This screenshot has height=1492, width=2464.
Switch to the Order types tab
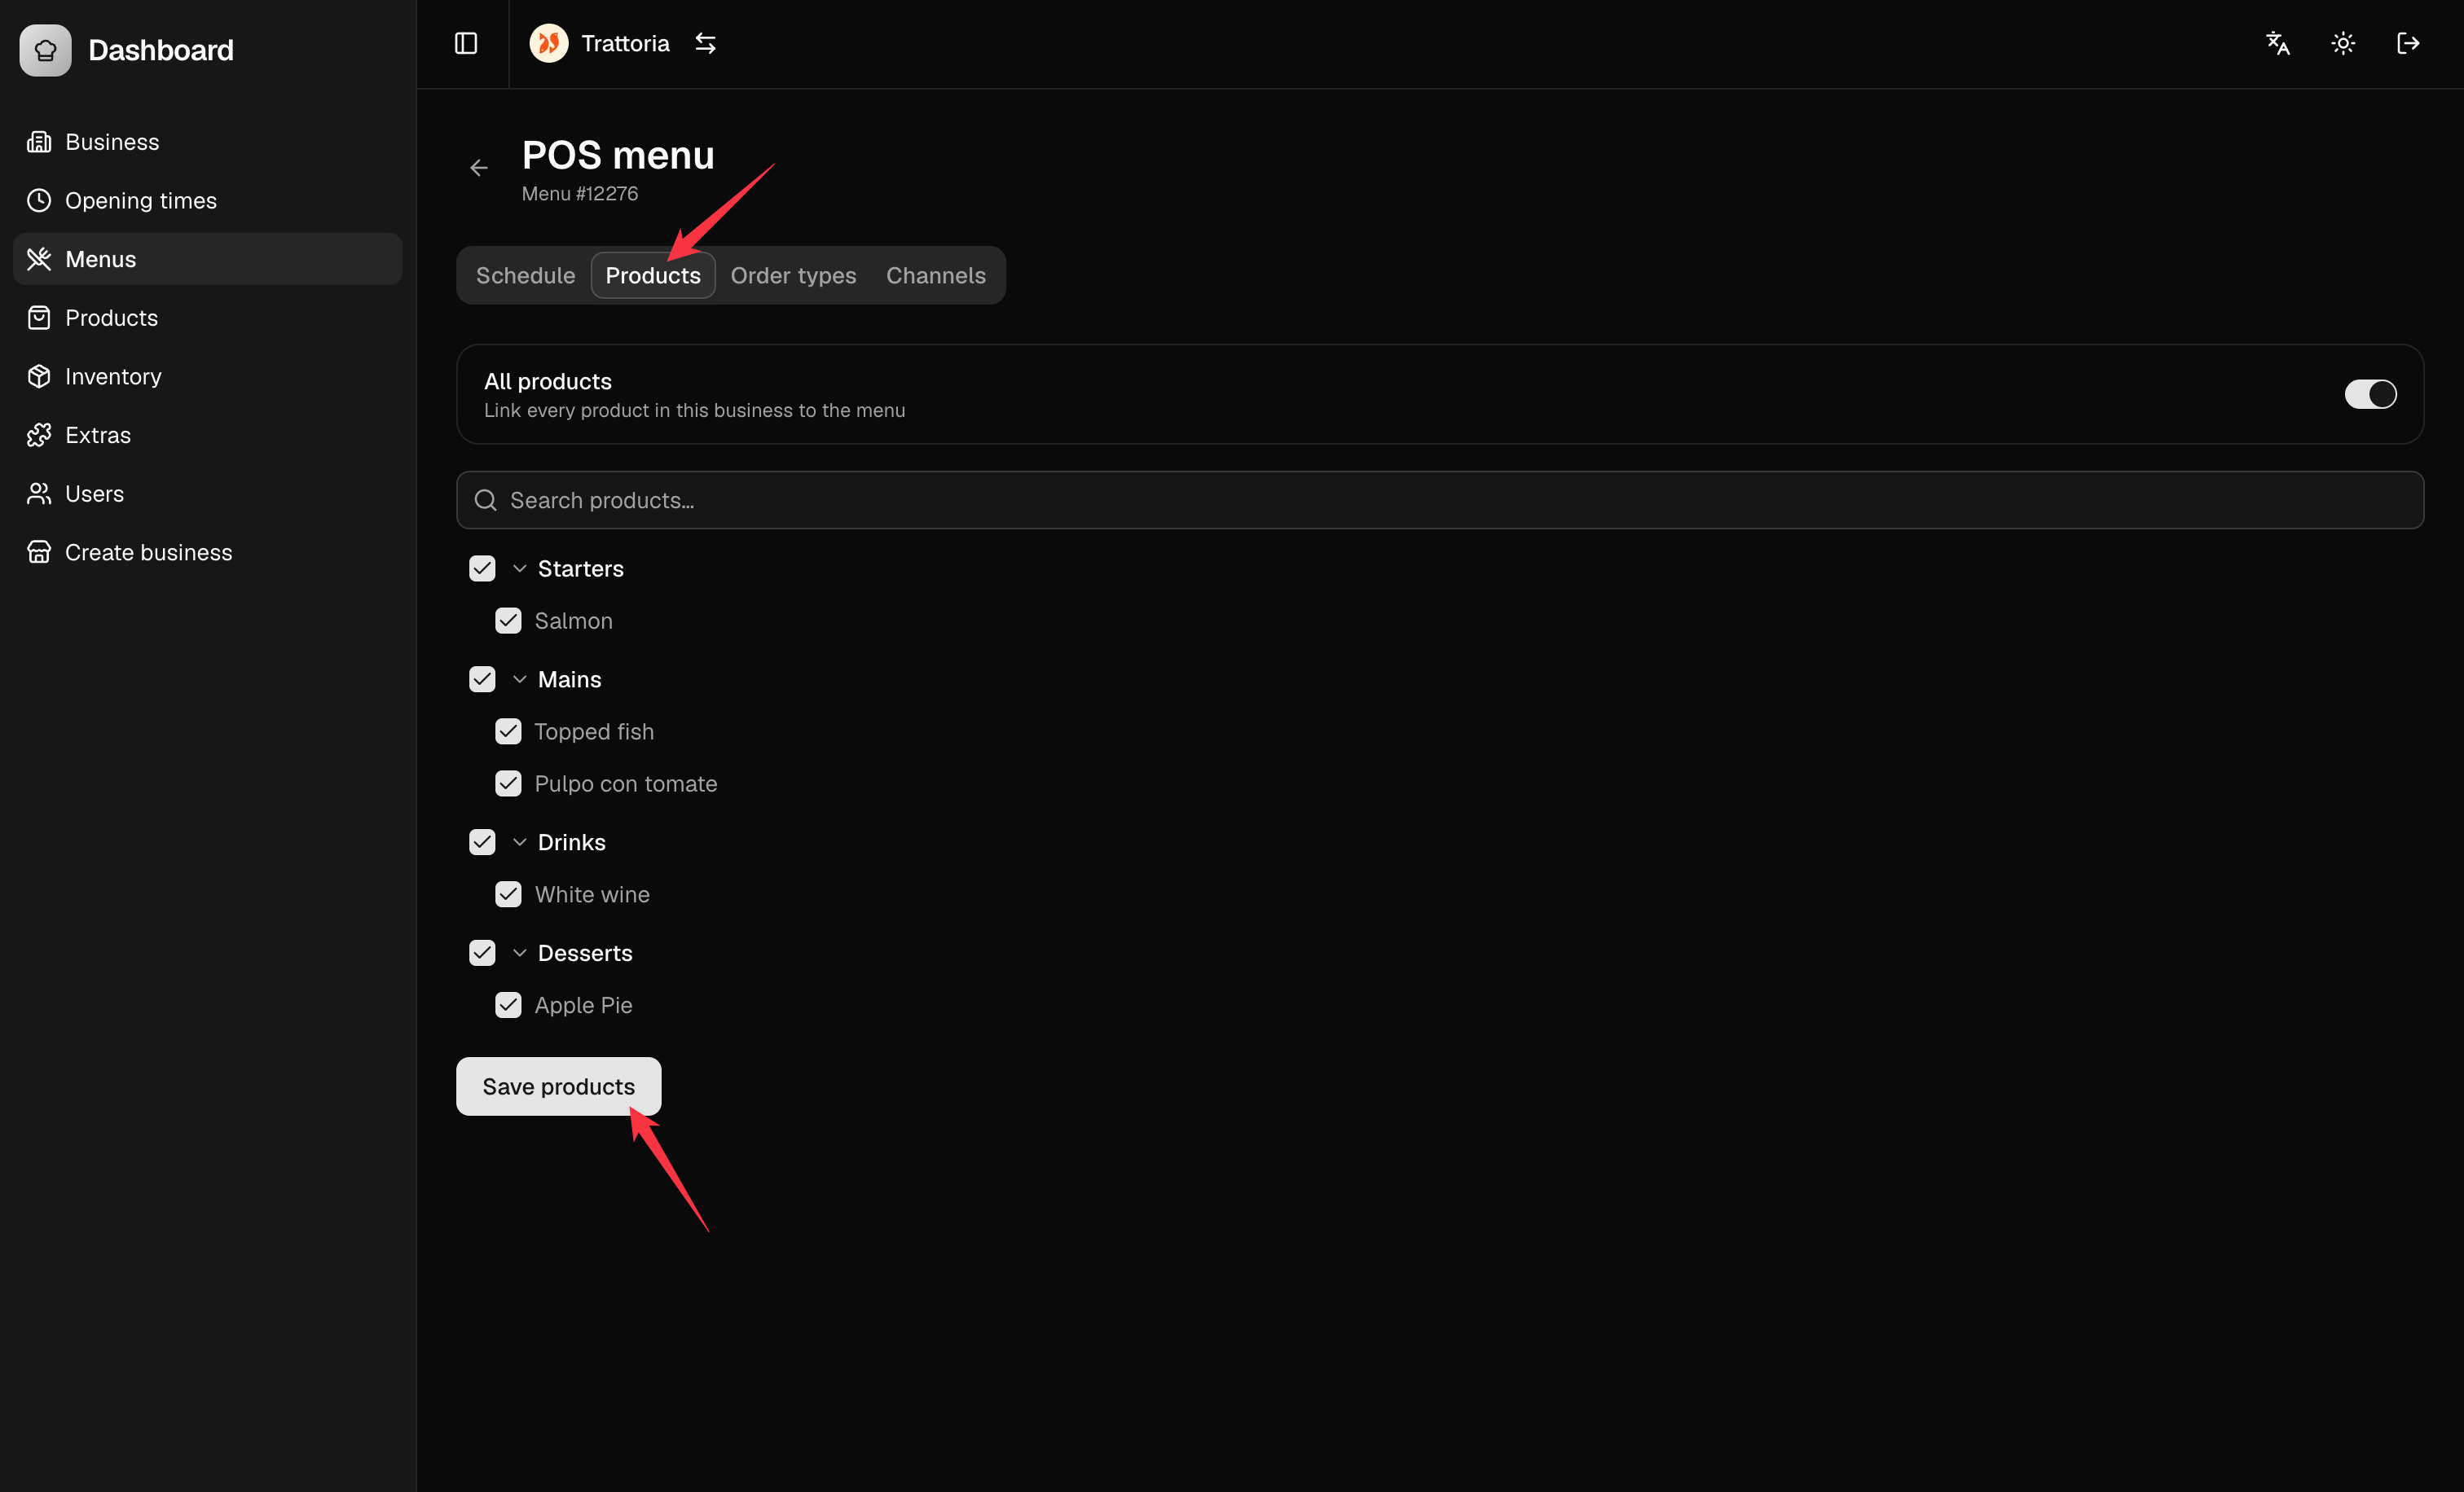[x=793, y=274]
